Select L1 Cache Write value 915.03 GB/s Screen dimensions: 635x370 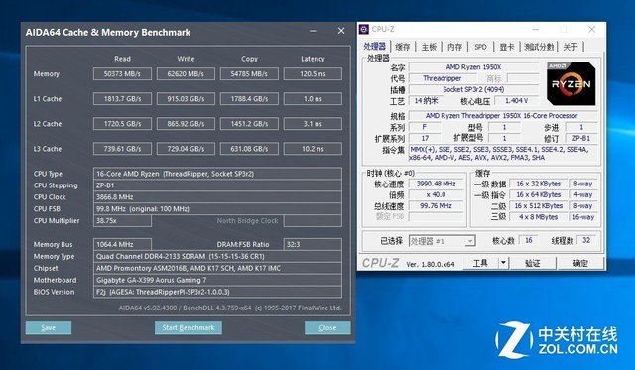186,99
